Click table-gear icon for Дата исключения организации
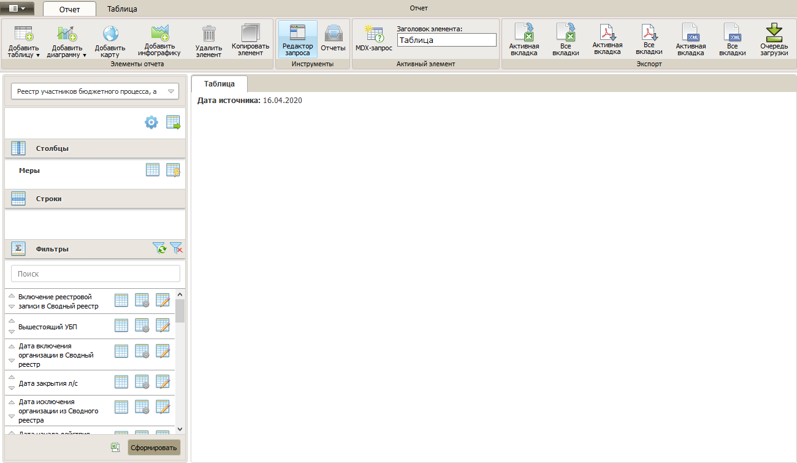Viewport: 797px width, 463px height. click(142, 407)
